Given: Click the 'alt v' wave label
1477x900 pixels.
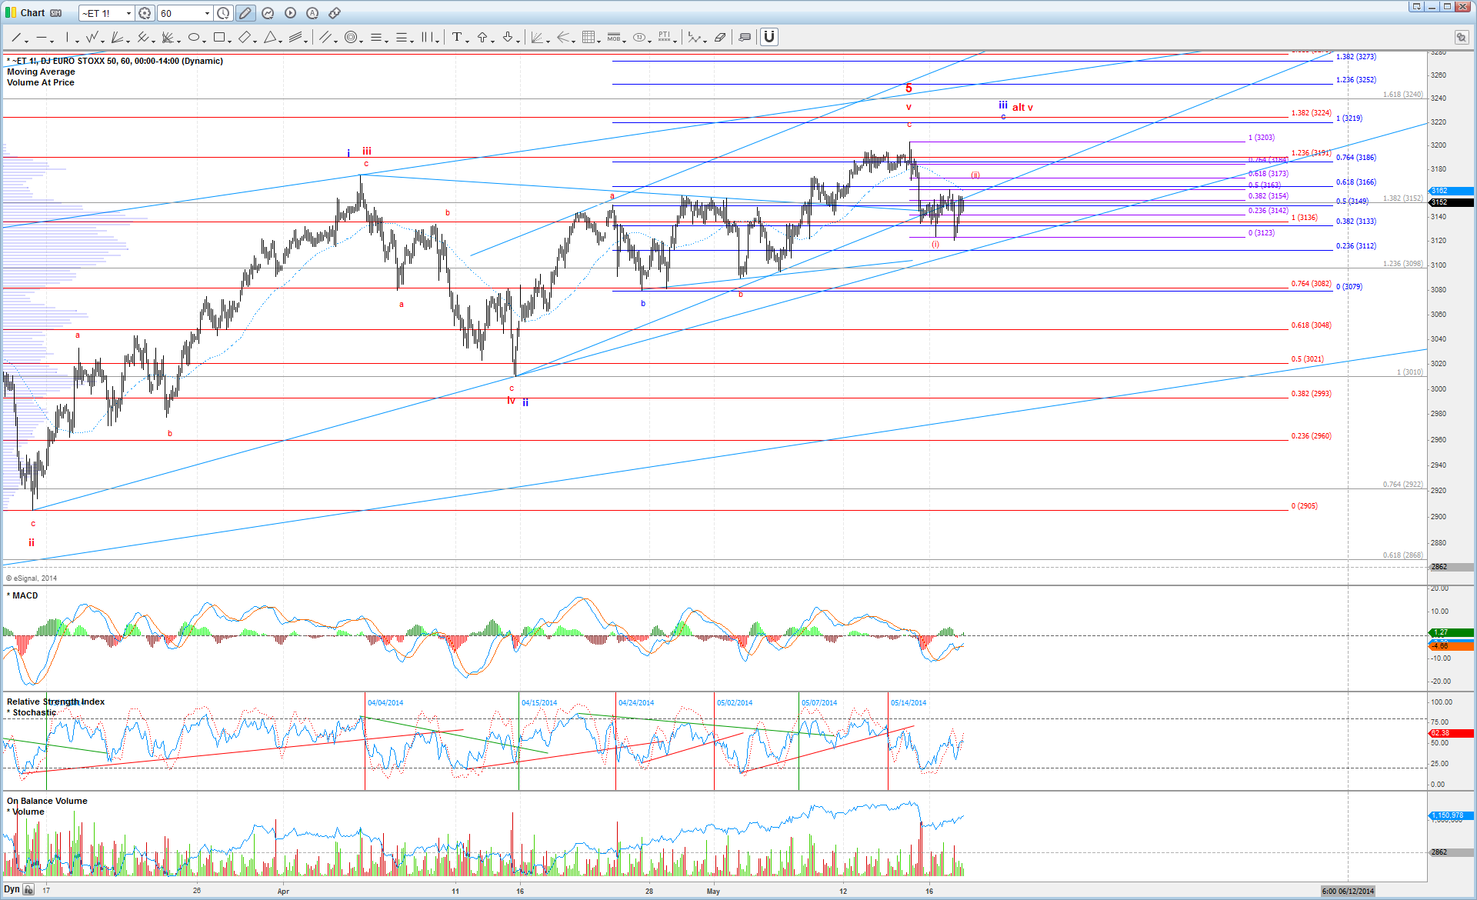Looking at the screenshot, I should [1022, 108].
